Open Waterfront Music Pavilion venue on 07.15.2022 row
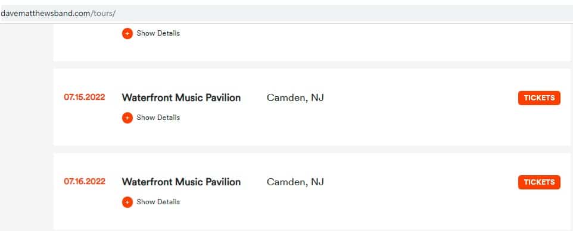 (x=181, y=97)
